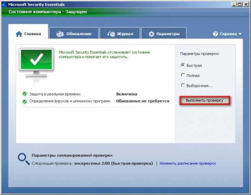This screenshot has width=251, height=195.
Task: Click the real-time protection green check icon
Action: click(x=25, y=94)
